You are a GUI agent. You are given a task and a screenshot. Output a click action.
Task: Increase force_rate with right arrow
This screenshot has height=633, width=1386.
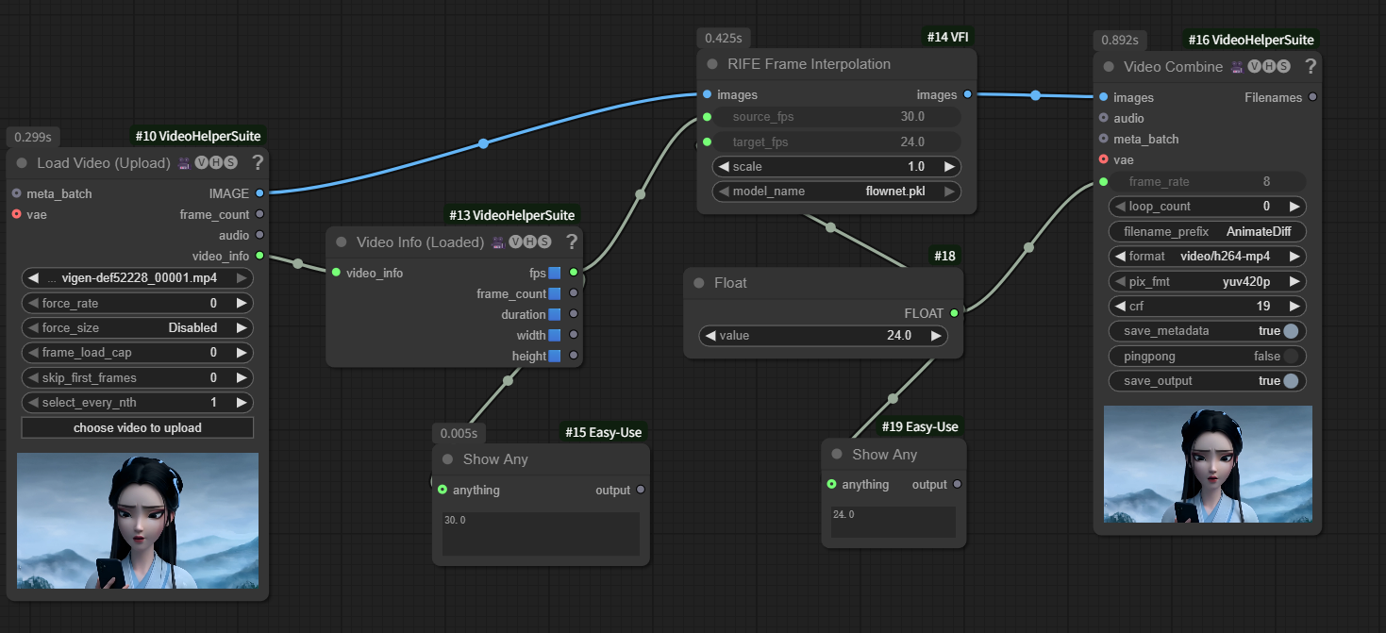[x=242, y=303]
